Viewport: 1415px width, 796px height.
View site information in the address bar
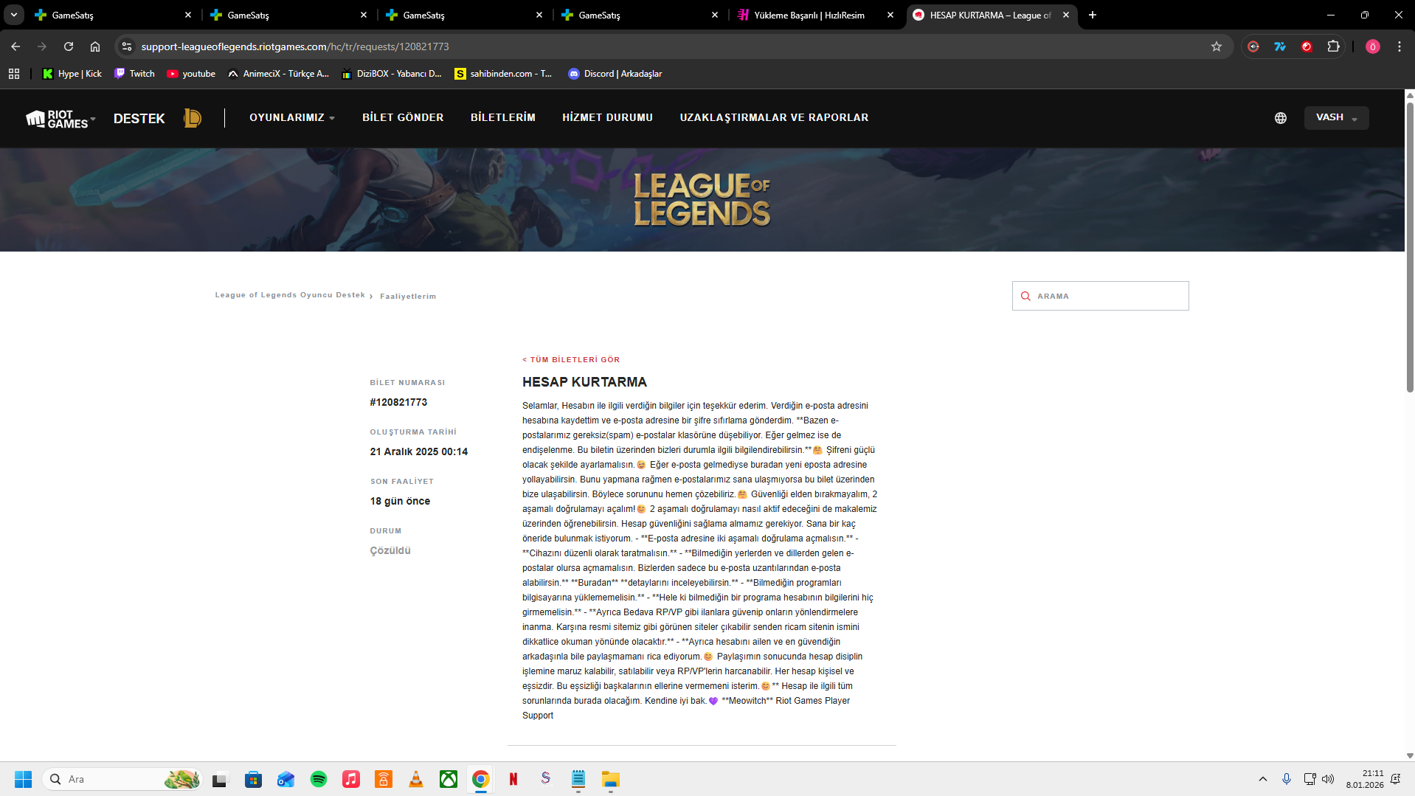[127, 46]
